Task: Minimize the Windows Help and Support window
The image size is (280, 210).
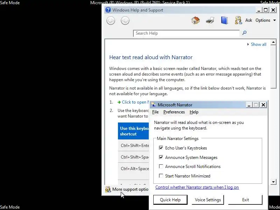Action: (x=259, y=10)
